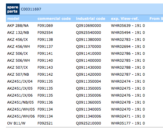This screenshot has width=163, height=128.
Task: Click commercial code F091137
Action: 45,46
